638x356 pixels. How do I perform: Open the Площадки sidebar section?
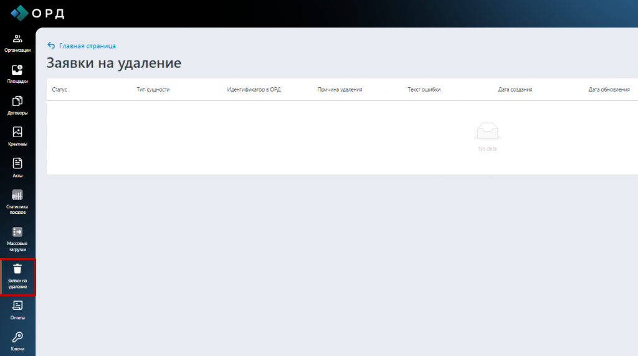coord(17,75)
